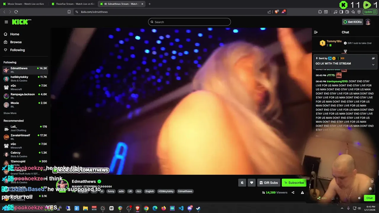Select the funny stream tag
This screenshot has height=213, width=379.
pyautogui.click(x=111, y=191)
